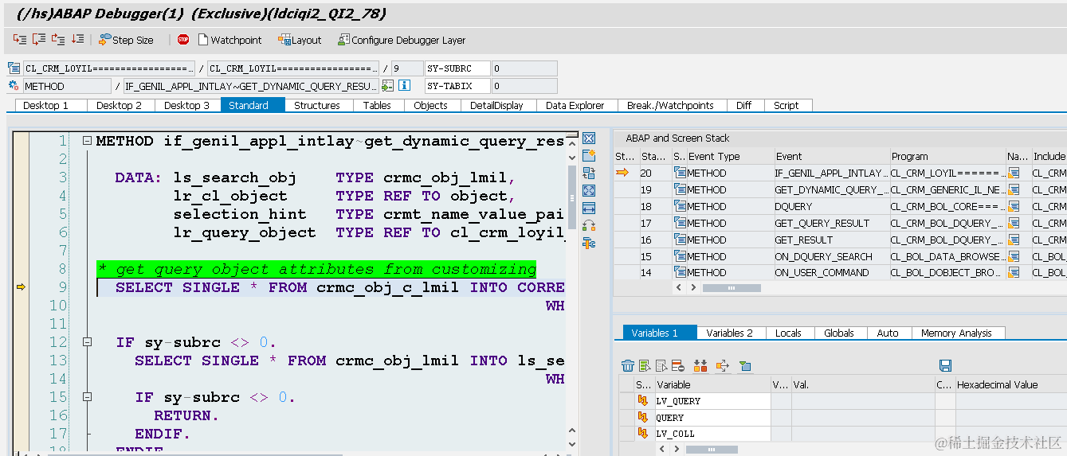1067x456 pixels.
Task: Click the Full Screen tool icon
Action: click(x=589, y=190)
